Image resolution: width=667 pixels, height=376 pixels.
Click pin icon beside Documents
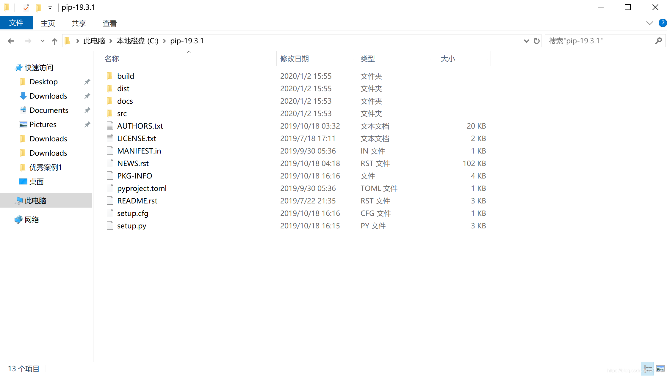click(x=87, y=110)
